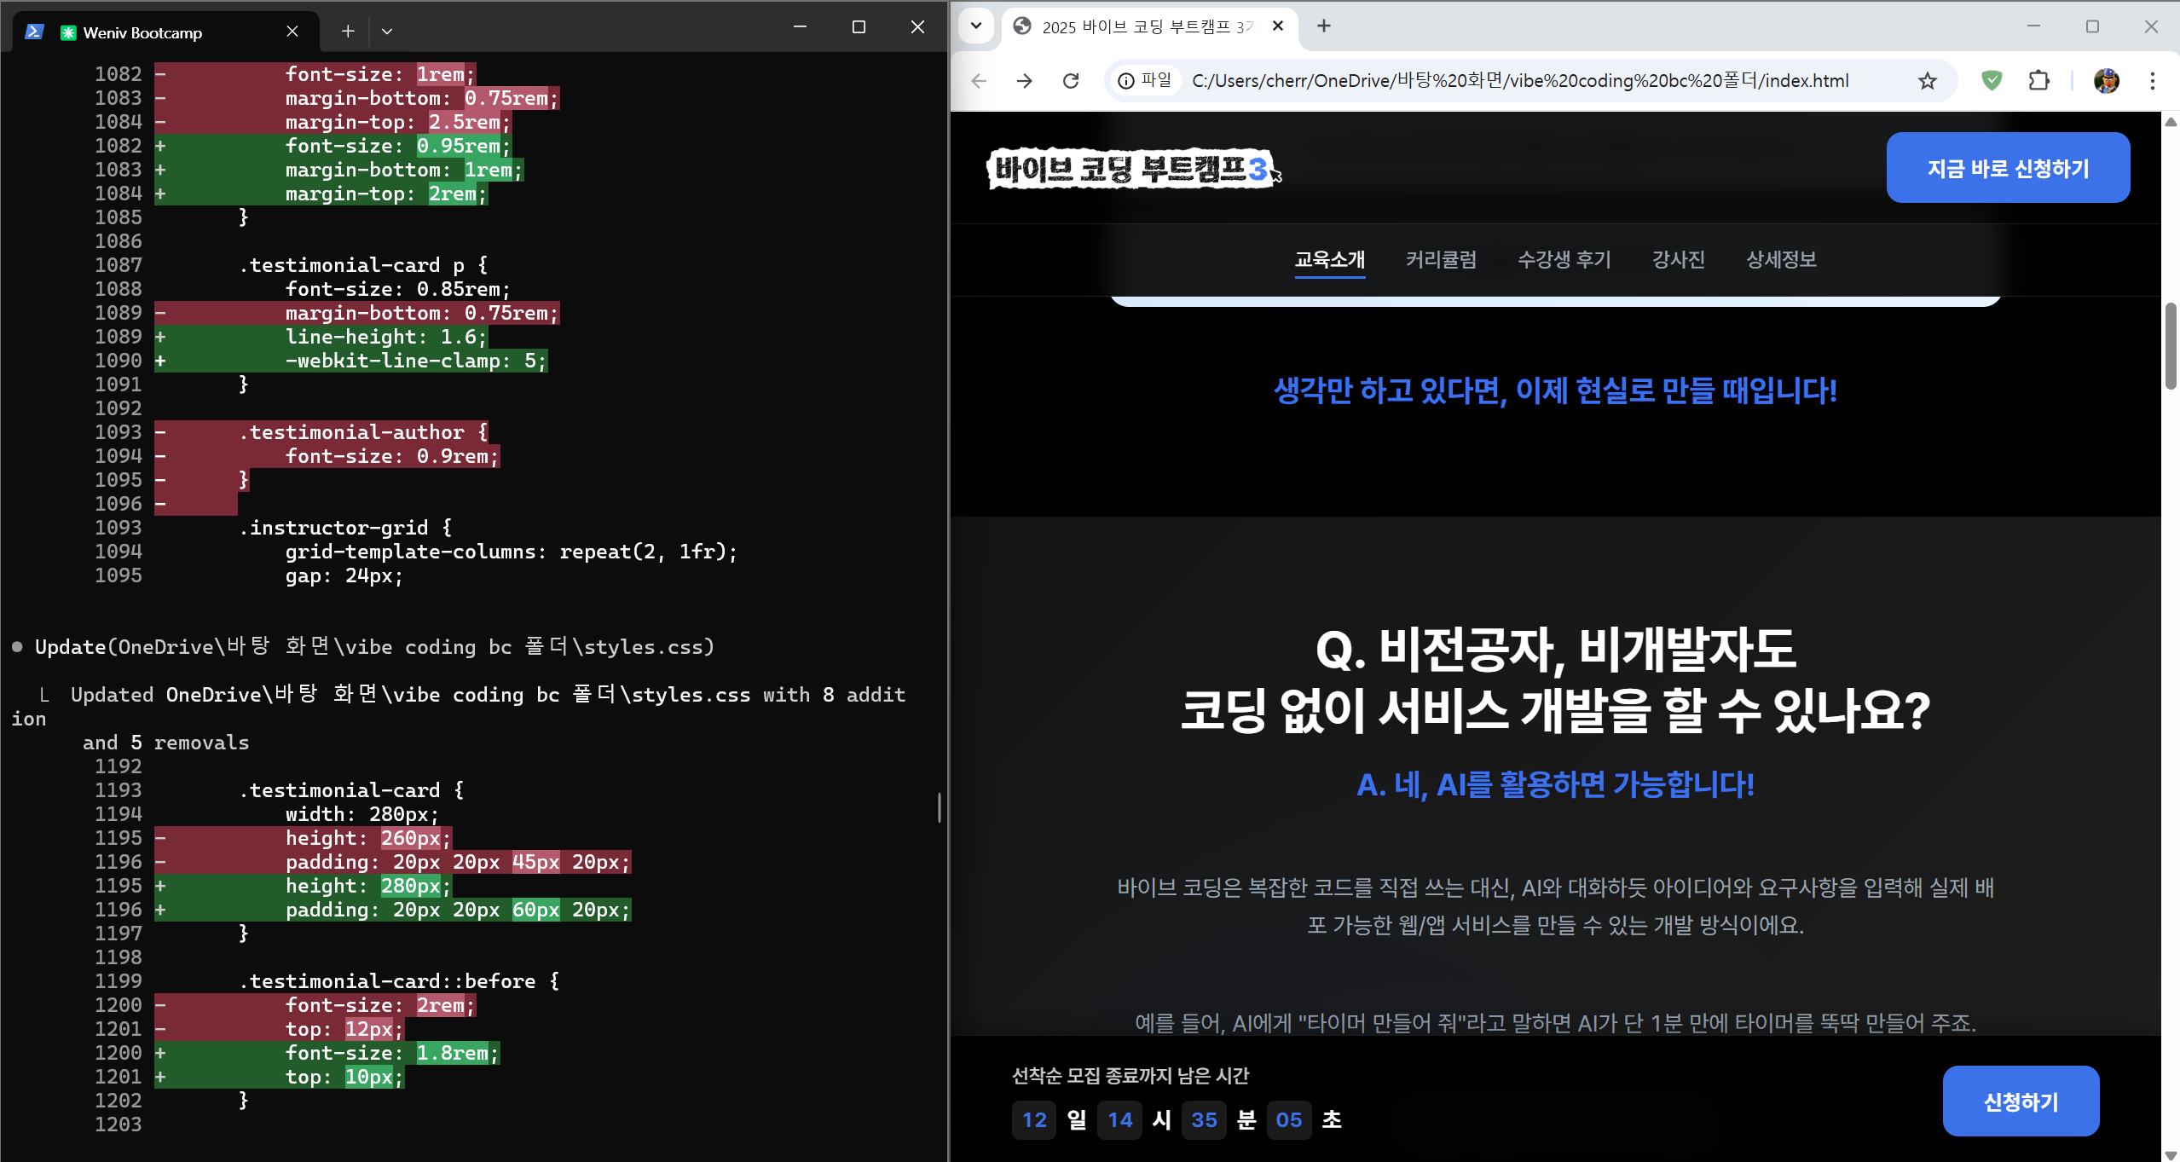
Task: Reload the bootcamp page with the refresh icon
Action: tap(1071, 80)
